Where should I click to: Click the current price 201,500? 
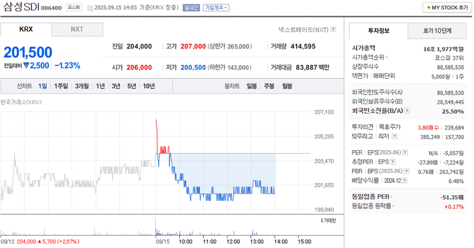point(28,52)
